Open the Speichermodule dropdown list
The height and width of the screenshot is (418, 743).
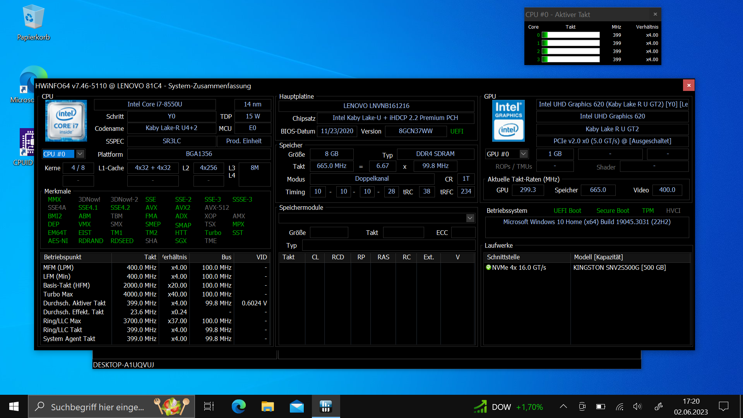coord(470,218)
